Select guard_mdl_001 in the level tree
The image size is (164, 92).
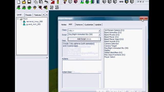(34, 24)
